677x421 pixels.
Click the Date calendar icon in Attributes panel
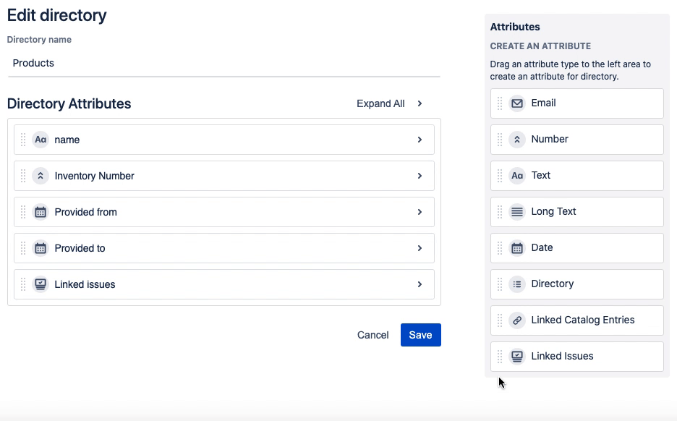click(x=516, y=248)
